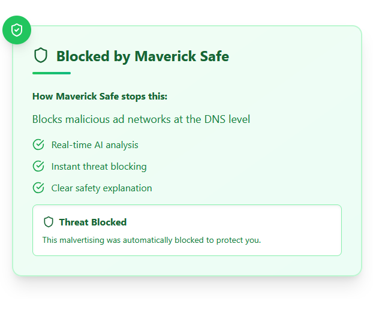Select the Instant threat blocking item
373x310 pixels.
coord(99,167)
